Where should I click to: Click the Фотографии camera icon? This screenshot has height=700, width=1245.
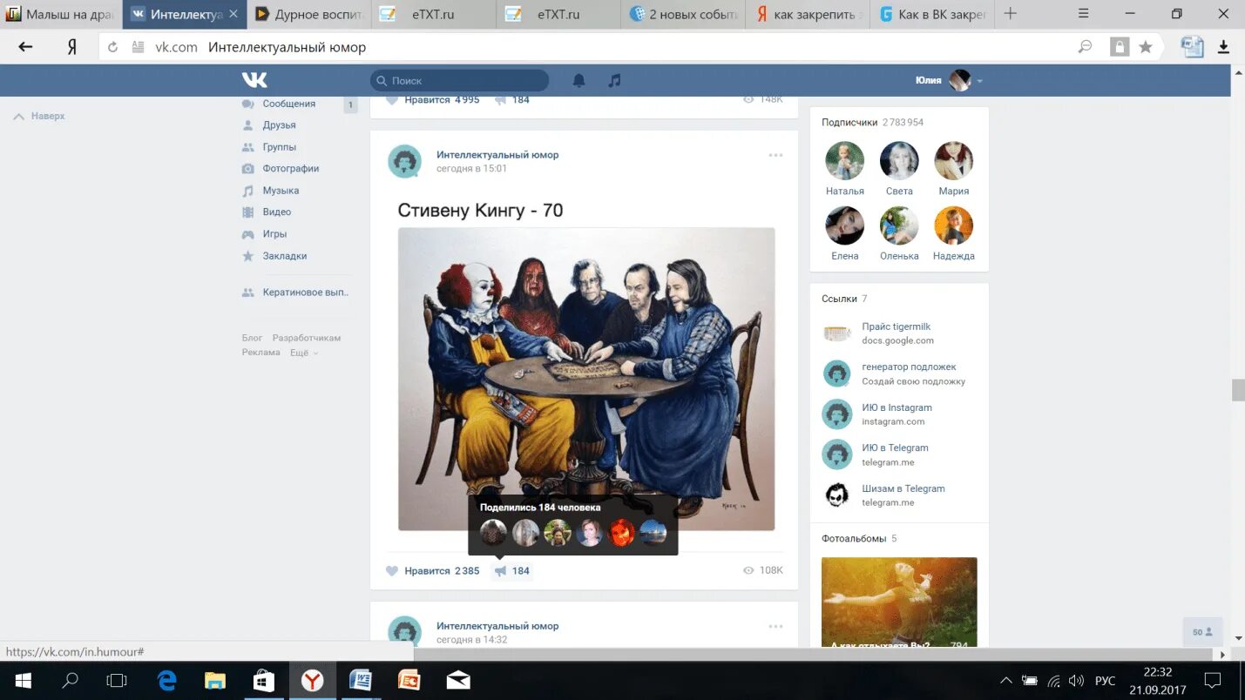coord(247,169)
